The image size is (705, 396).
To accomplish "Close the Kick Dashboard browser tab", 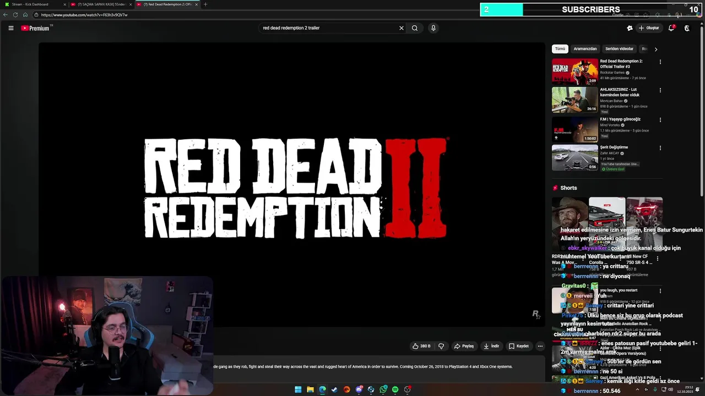I will tap(64, 4).
